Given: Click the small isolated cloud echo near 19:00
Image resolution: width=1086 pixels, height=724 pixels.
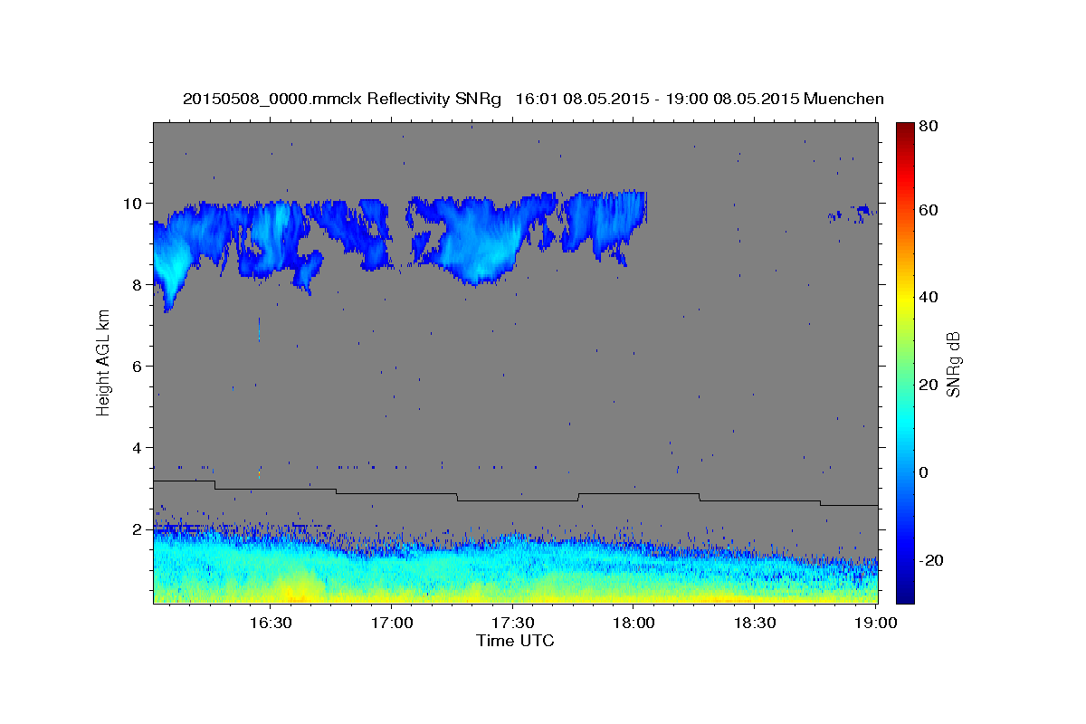Looking at the screenshot, I should [852, 214].
